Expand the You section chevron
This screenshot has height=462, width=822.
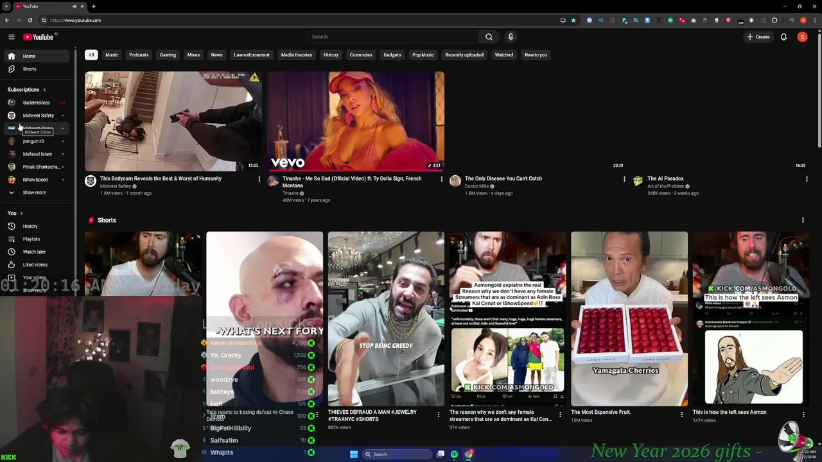click(x=21, y=213)
